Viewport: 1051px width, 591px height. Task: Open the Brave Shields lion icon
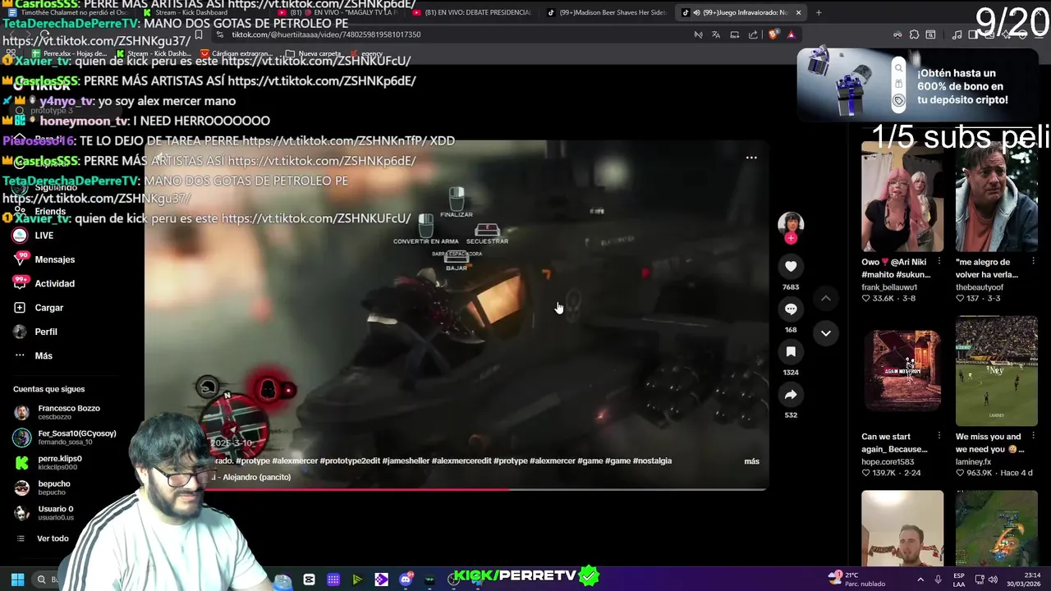click(x=773, y=34)
